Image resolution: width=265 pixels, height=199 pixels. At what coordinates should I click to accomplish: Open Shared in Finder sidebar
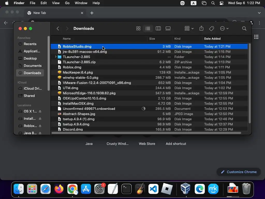30,96
